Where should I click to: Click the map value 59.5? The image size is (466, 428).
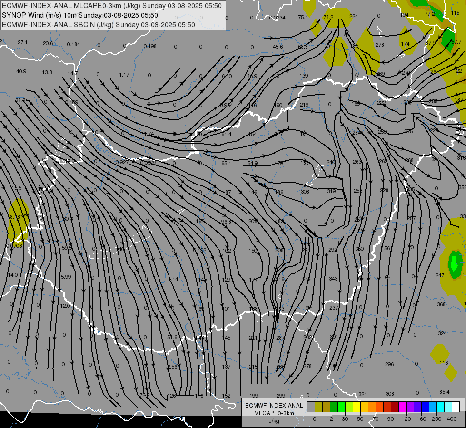point(67,248)
